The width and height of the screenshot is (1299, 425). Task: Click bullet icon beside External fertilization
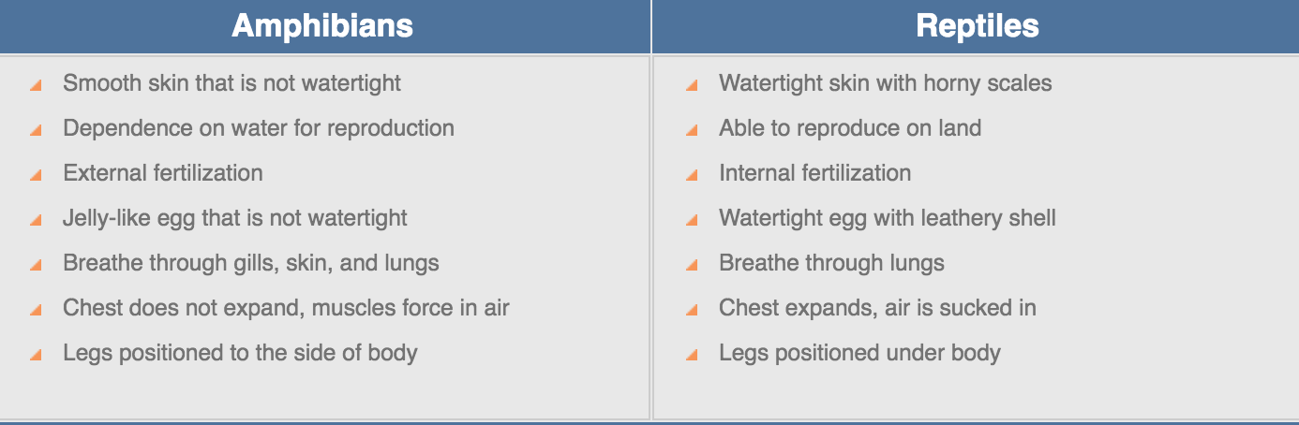coord(37,175)
